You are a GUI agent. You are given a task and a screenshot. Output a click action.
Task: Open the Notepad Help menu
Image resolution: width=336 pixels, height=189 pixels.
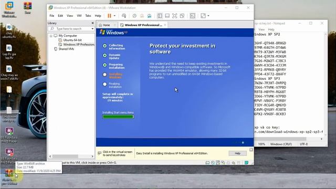point(271,29)
